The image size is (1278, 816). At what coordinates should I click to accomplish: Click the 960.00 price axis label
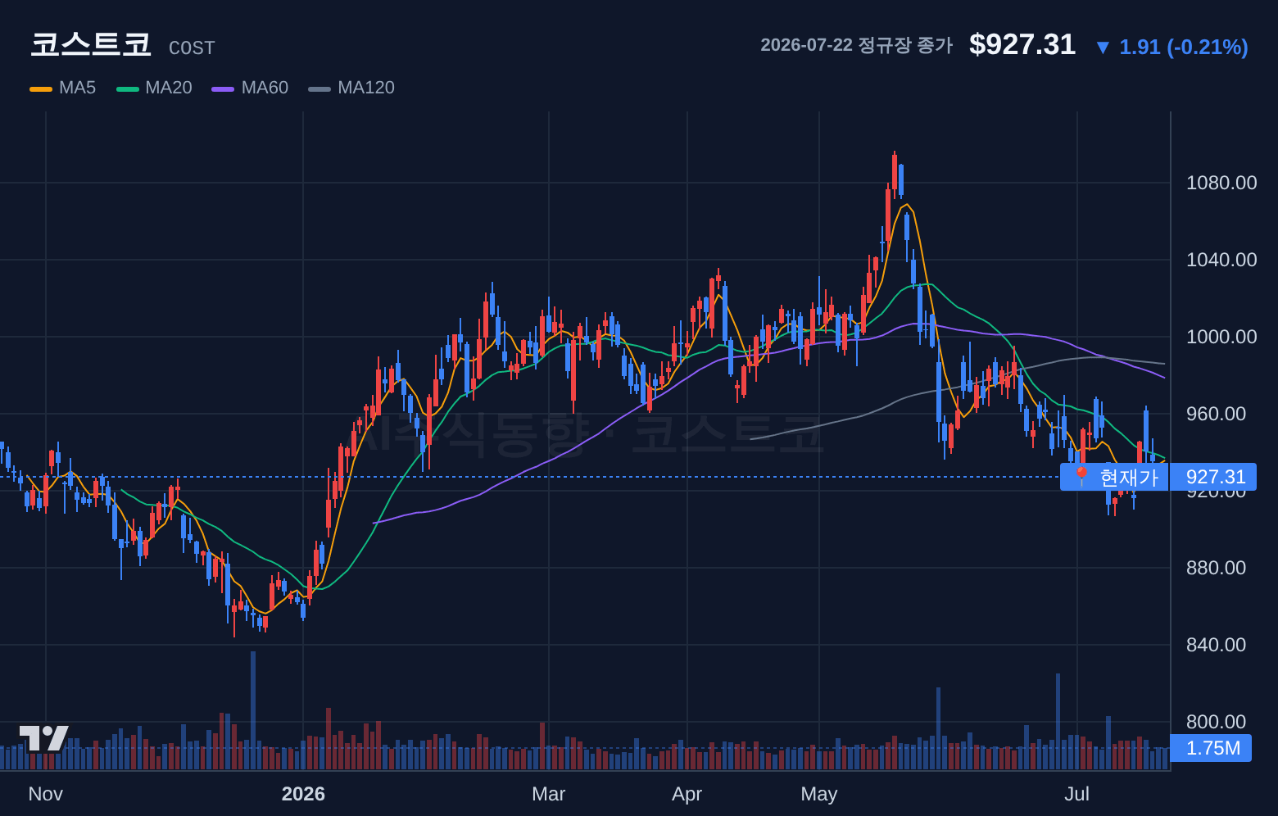coord(1216,414)
